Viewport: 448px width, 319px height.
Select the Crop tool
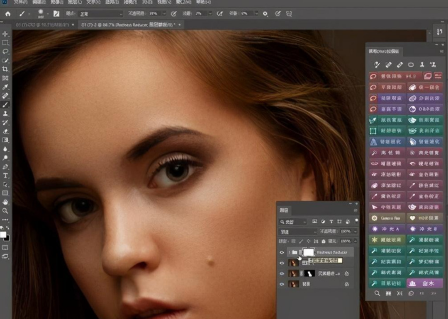click(5, 69)
